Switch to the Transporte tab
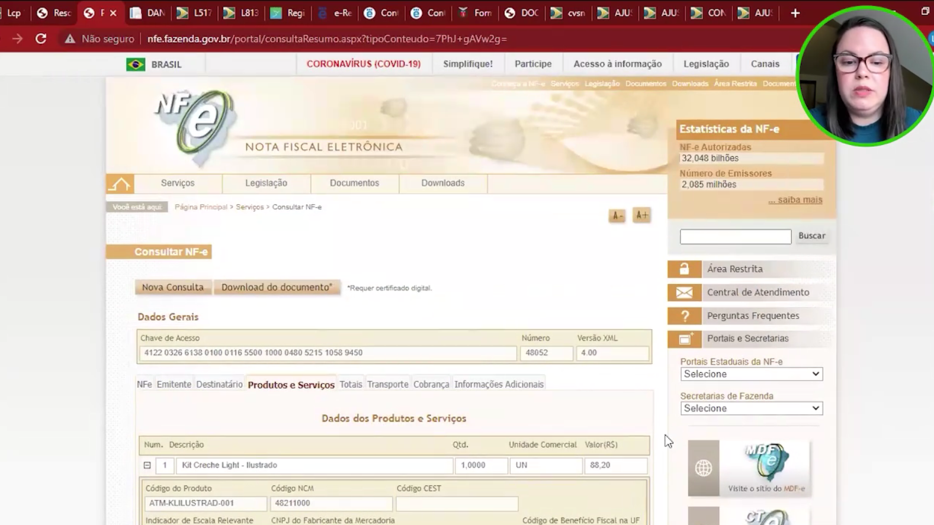Viewport: 934px width, 525px height. pos(388,385)
